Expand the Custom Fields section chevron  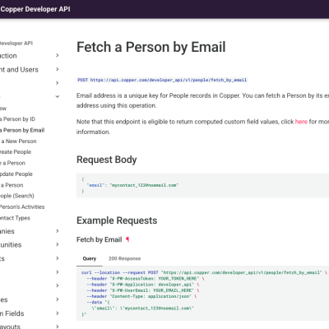[x=58, y=313]
